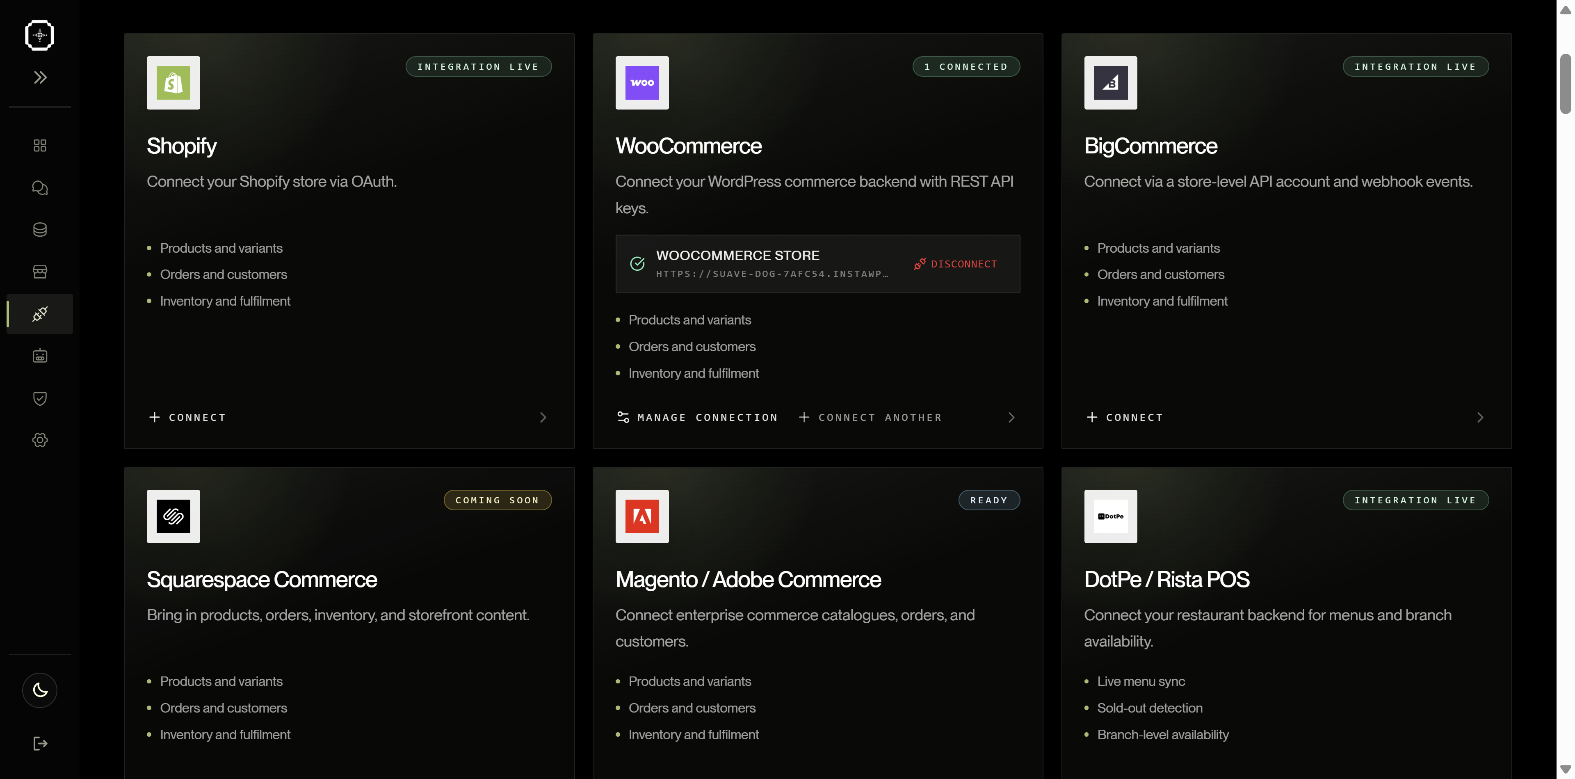Expand the sidebar with double-chevron icon
This screenshot has width=1575, height=779.
click(40, 77)
